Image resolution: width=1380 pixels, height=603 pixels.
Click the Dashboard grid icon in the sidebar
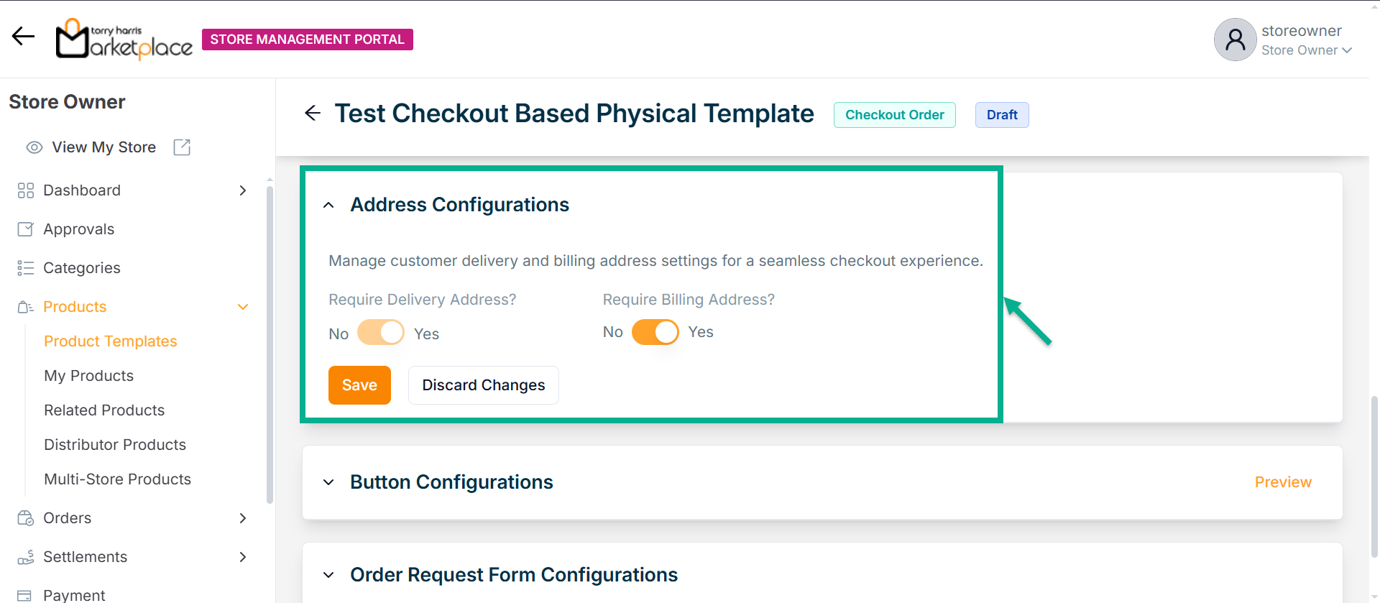click(26, 190)
